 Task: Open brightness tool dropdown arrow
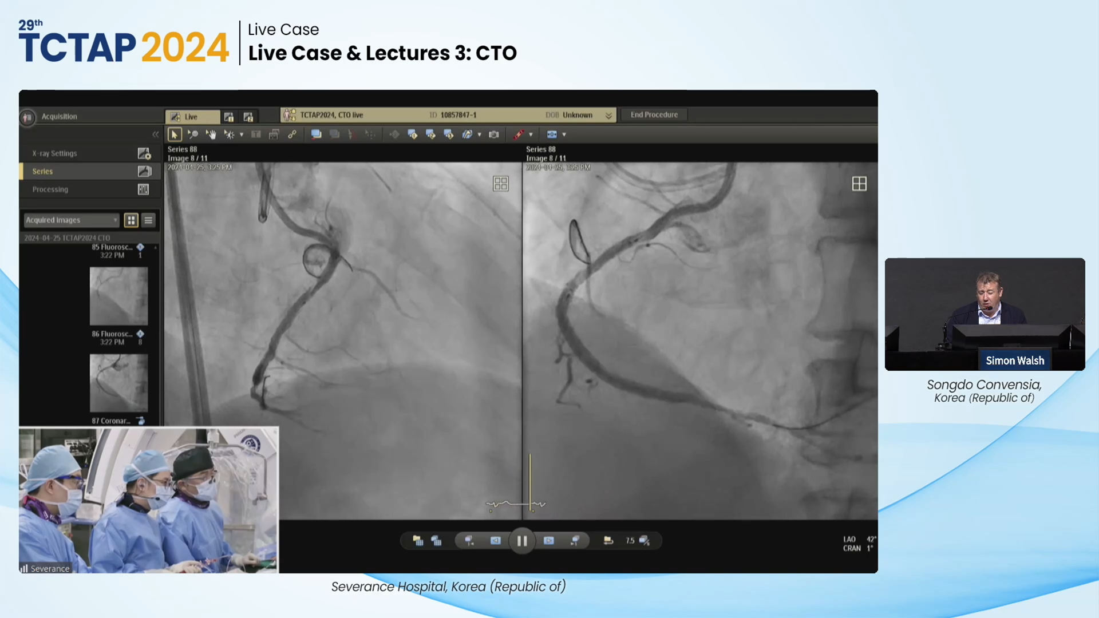coord(242,135)
